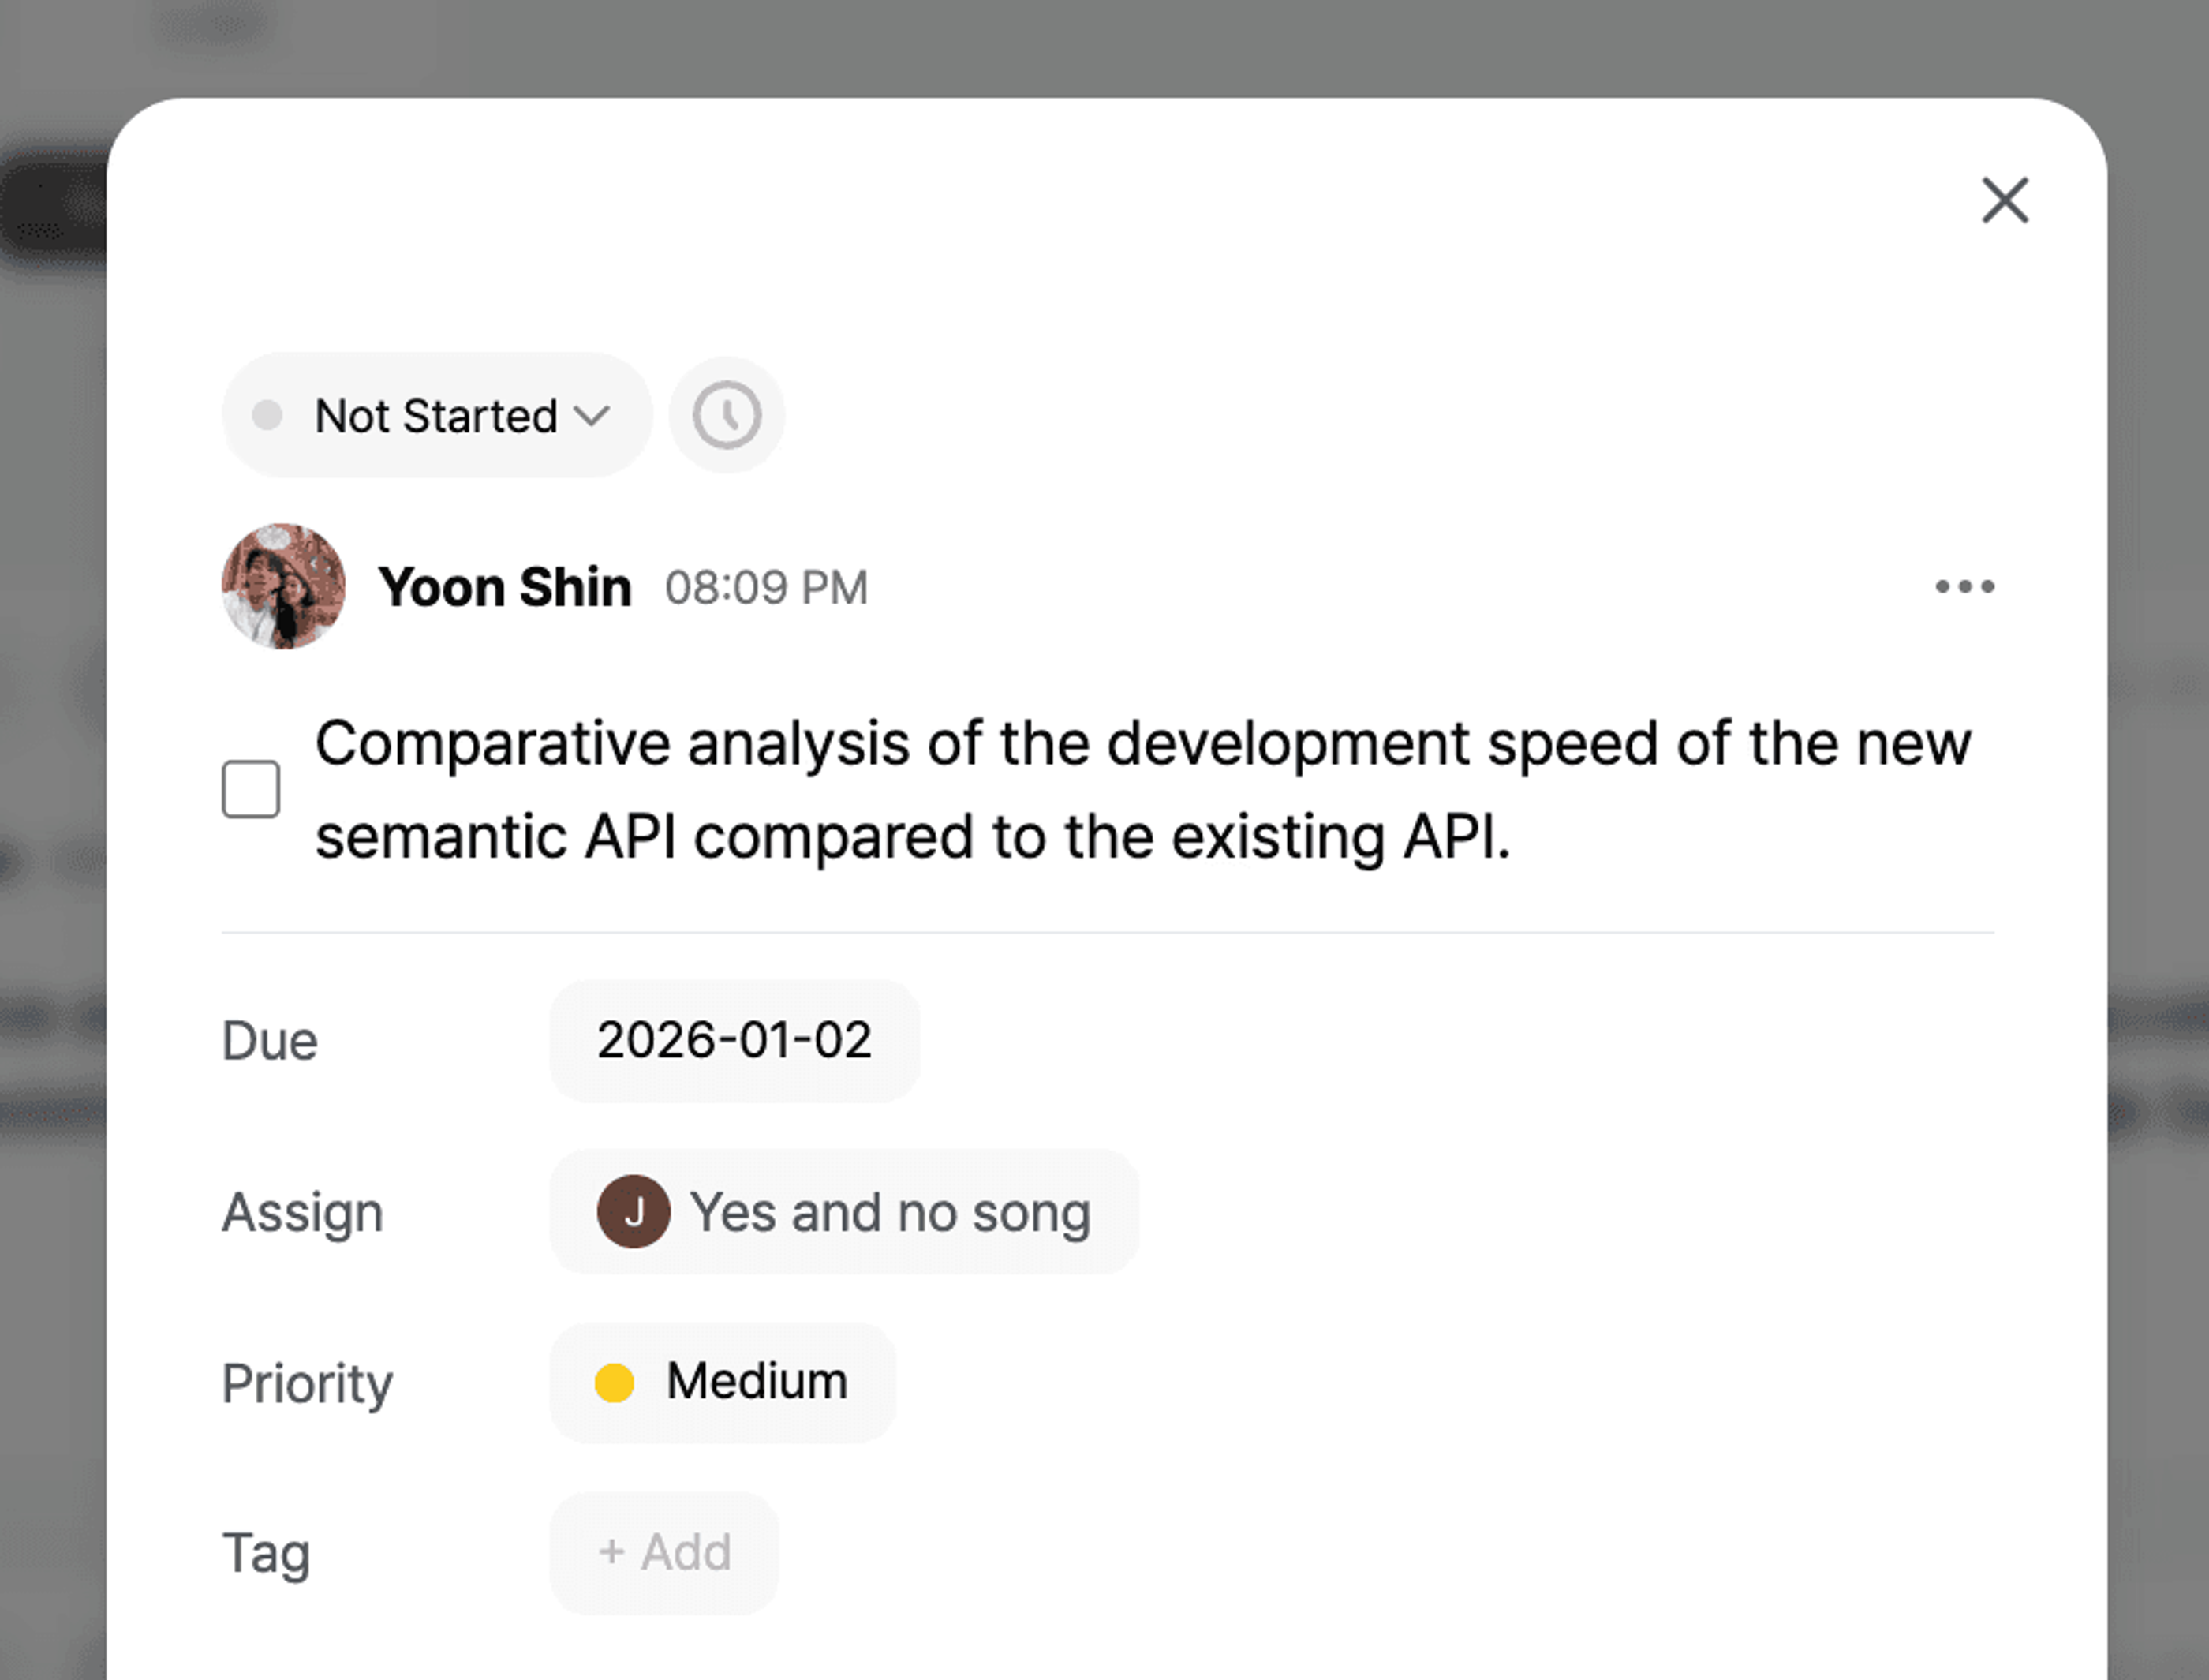Click the J assignee avatar icon
This screenshot has height=1680, width=2209.
[x=633, y=1212]
